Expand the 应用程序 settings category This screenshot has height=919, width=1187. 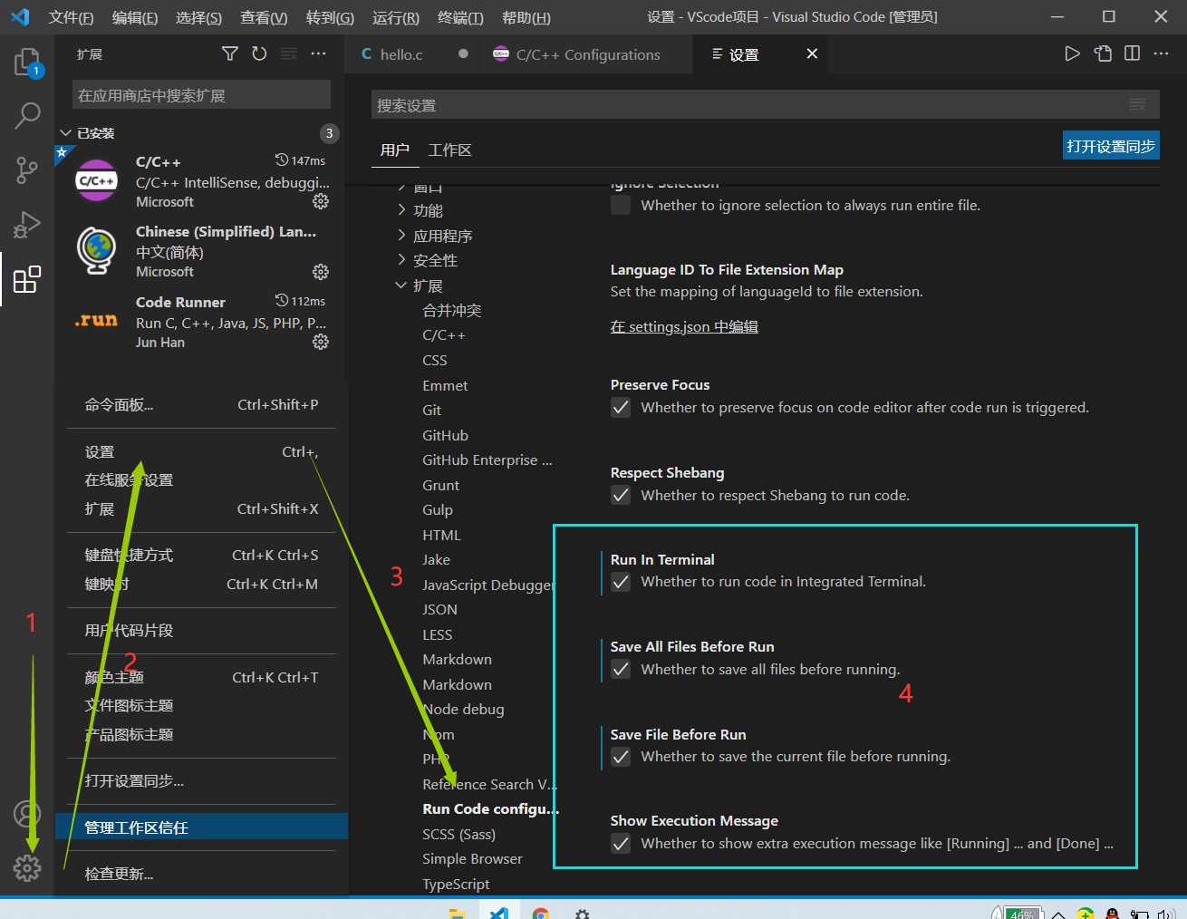point(401,236)
